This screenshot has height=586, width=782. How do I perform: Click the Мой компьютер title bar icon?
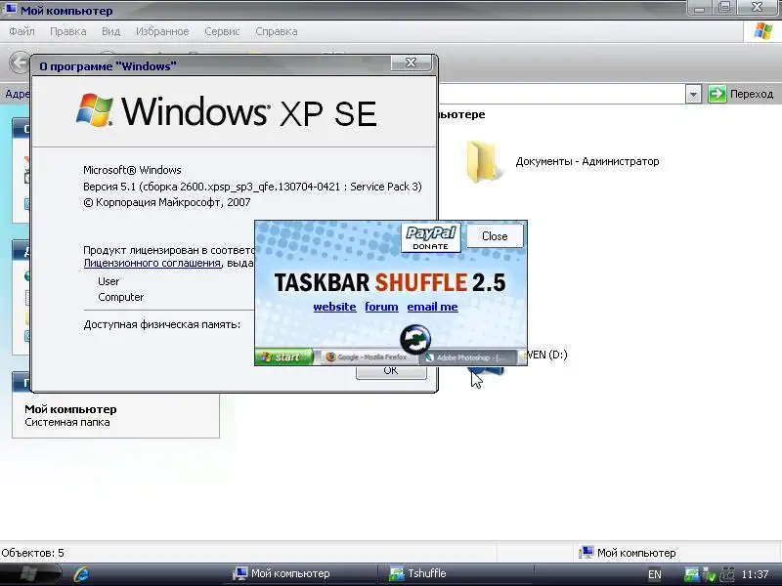click(10, 10)
